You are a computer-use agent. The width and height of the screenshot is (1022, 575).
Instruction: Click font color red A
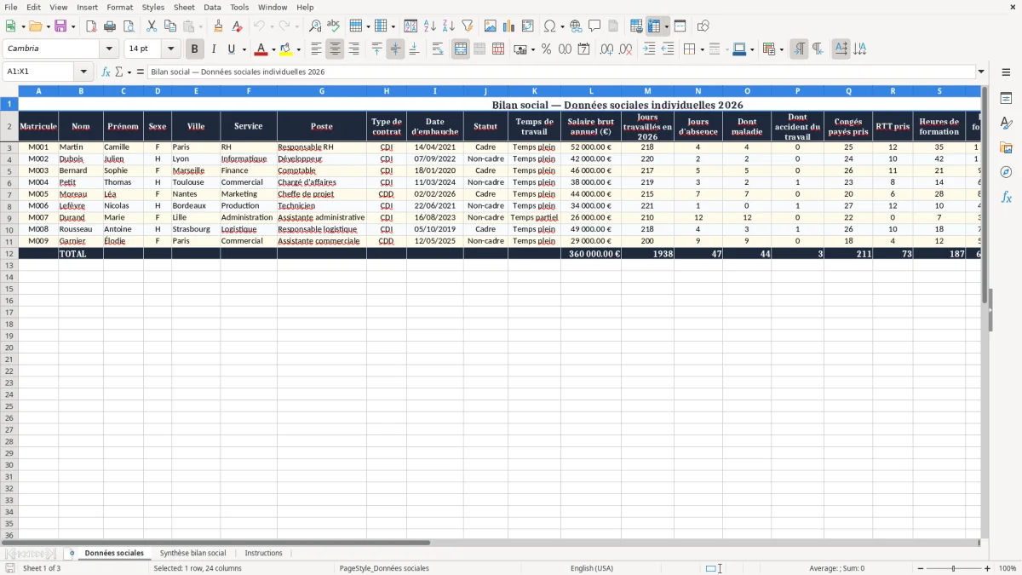click(261, 49)
